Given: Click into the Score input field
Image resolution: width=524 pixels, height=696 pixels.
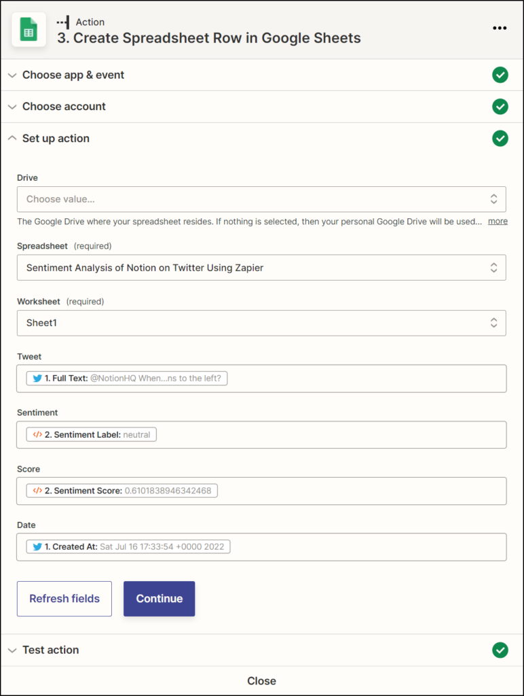Looking at the screenshot, I should (x=261, y=491).
